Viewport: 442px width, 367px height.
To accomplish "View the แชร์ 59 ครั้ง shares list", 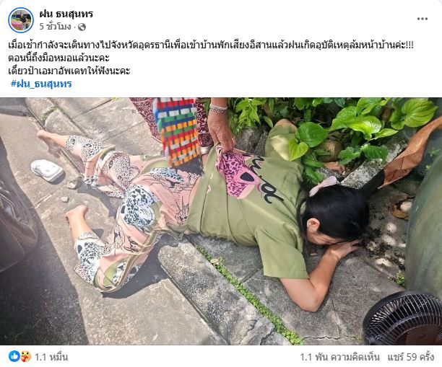I will 410,357.
